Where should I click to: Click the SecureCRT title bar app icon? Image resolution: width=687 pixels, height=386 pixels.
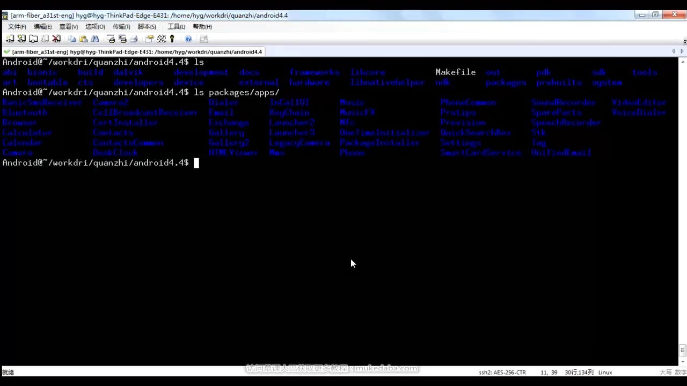(5, 15)
